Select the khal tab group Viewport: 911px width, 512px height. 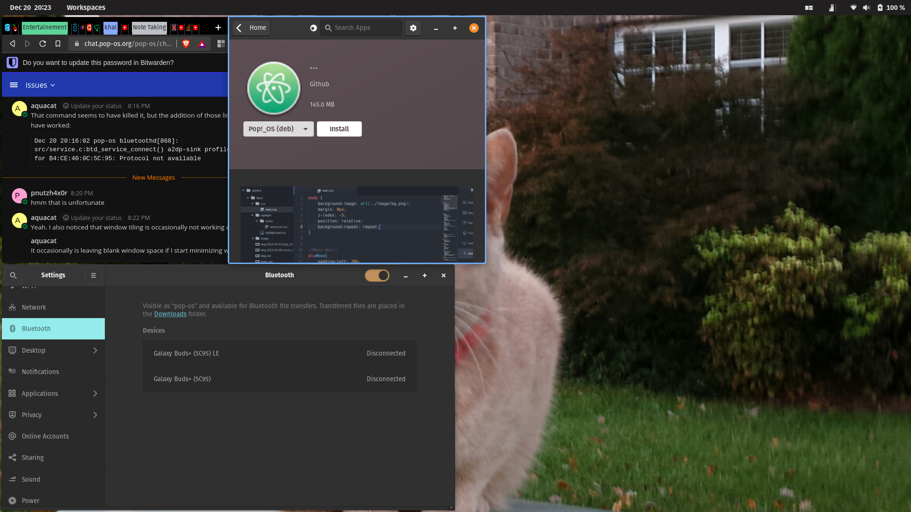tap(111, 27)
